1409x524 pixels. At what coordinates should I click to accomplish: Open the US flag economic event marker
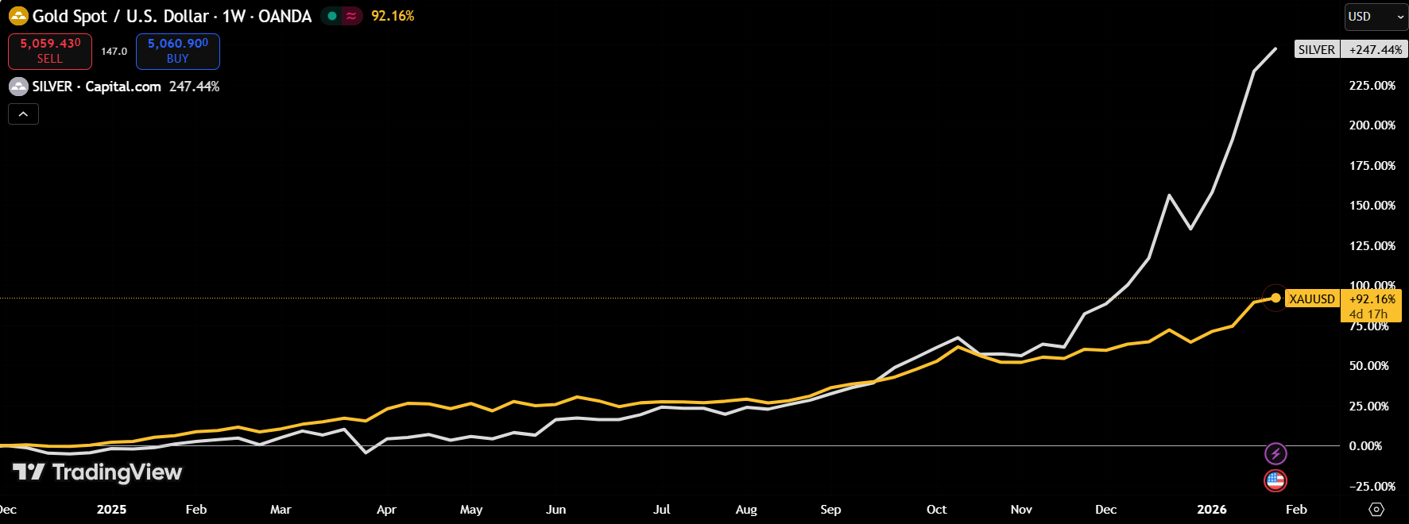1275,480
